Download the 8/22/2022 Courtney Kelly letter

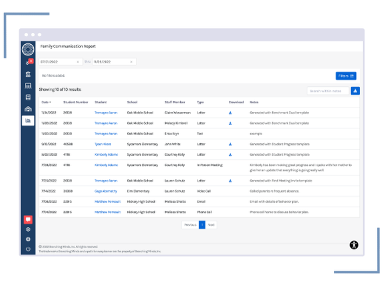230,155
